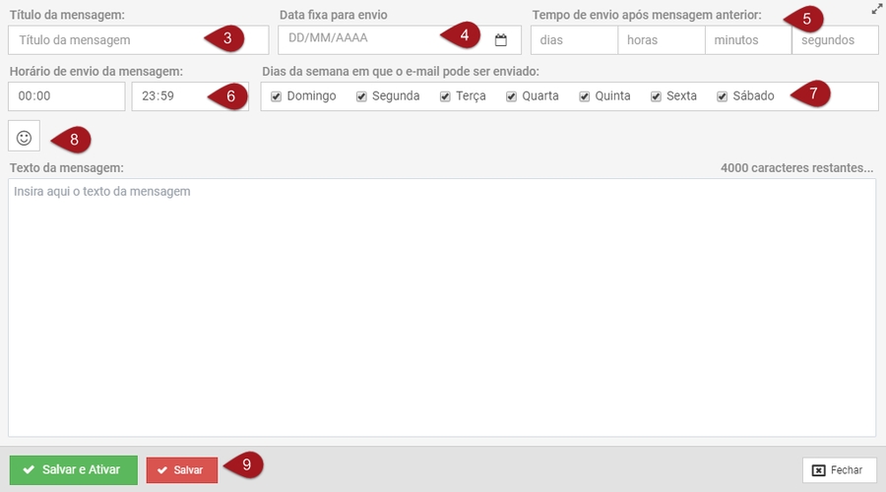Open the emoji picker smiley icon
Screen dimensions: 886x492
[x=25, y=138]
